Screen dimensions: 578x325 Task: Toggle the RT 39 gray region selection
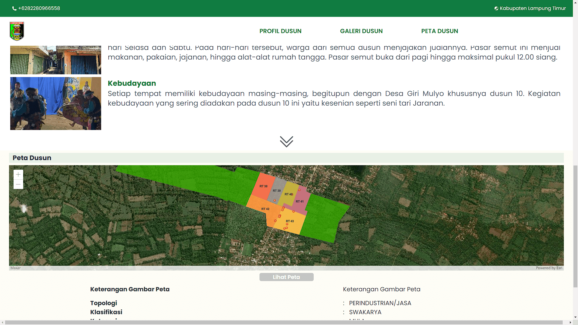pos(277,190)
